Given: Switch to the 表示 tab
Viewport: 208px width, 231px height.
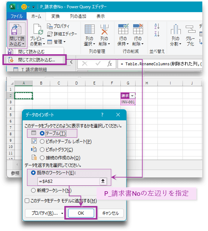Looking at the screenshot, I should [x=101, y=16].
